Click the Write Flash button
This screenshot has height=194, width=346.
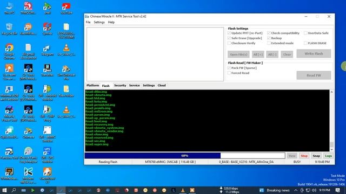[314, 54]
